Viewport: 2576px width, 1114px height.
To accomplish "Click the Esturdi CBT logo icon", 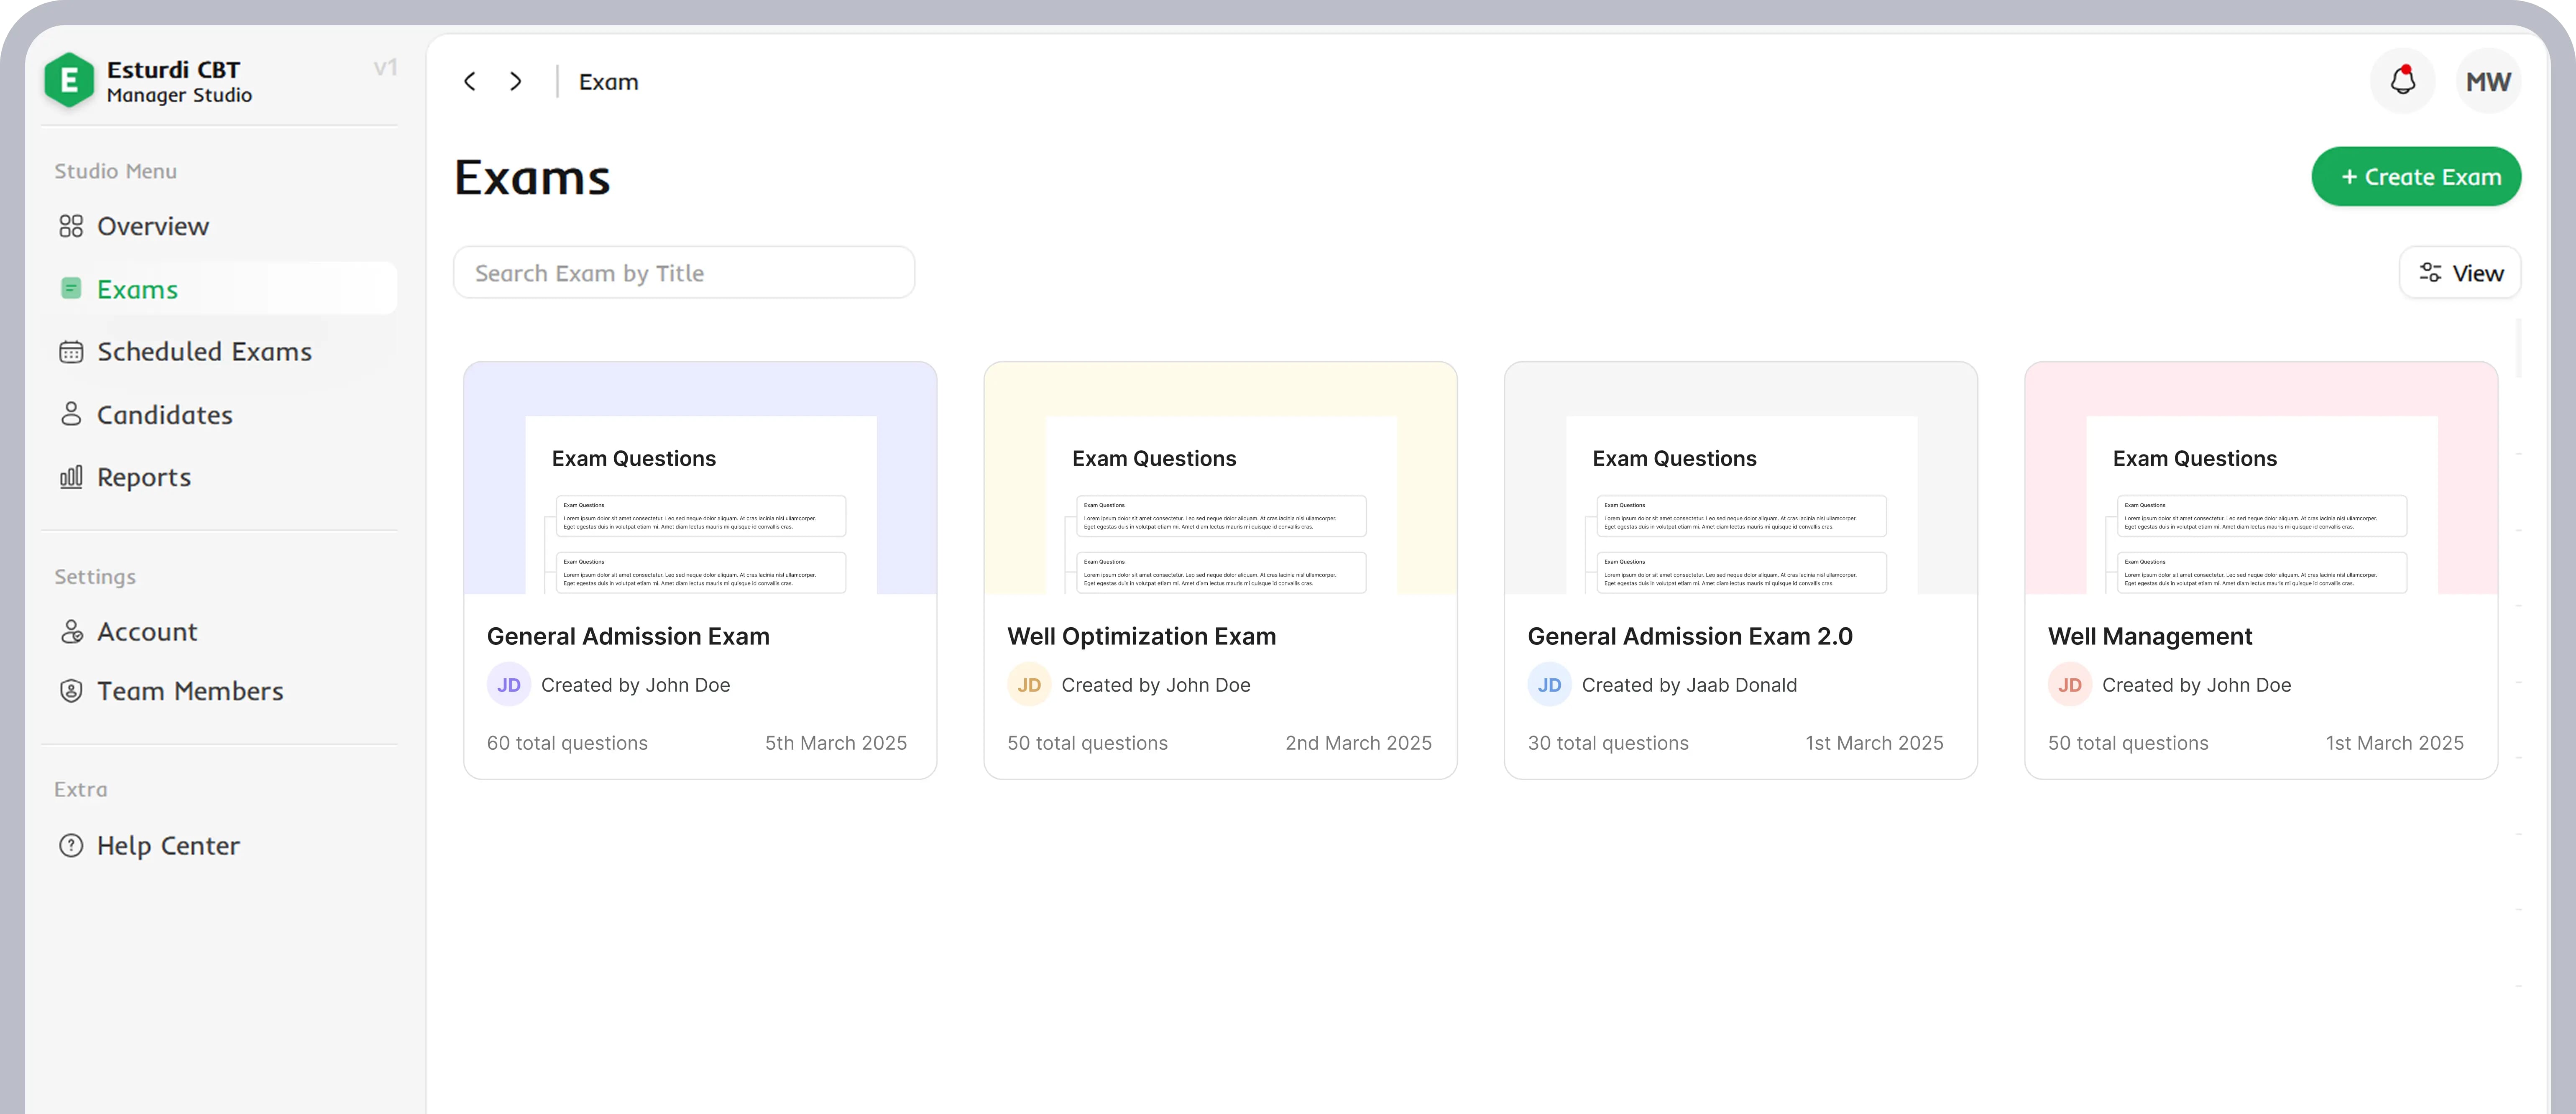I will (x=69, y=80).
